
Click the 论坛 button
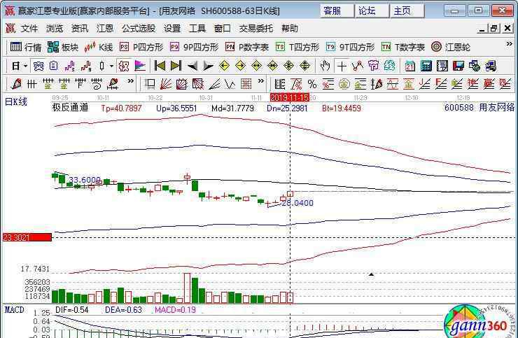372,11
